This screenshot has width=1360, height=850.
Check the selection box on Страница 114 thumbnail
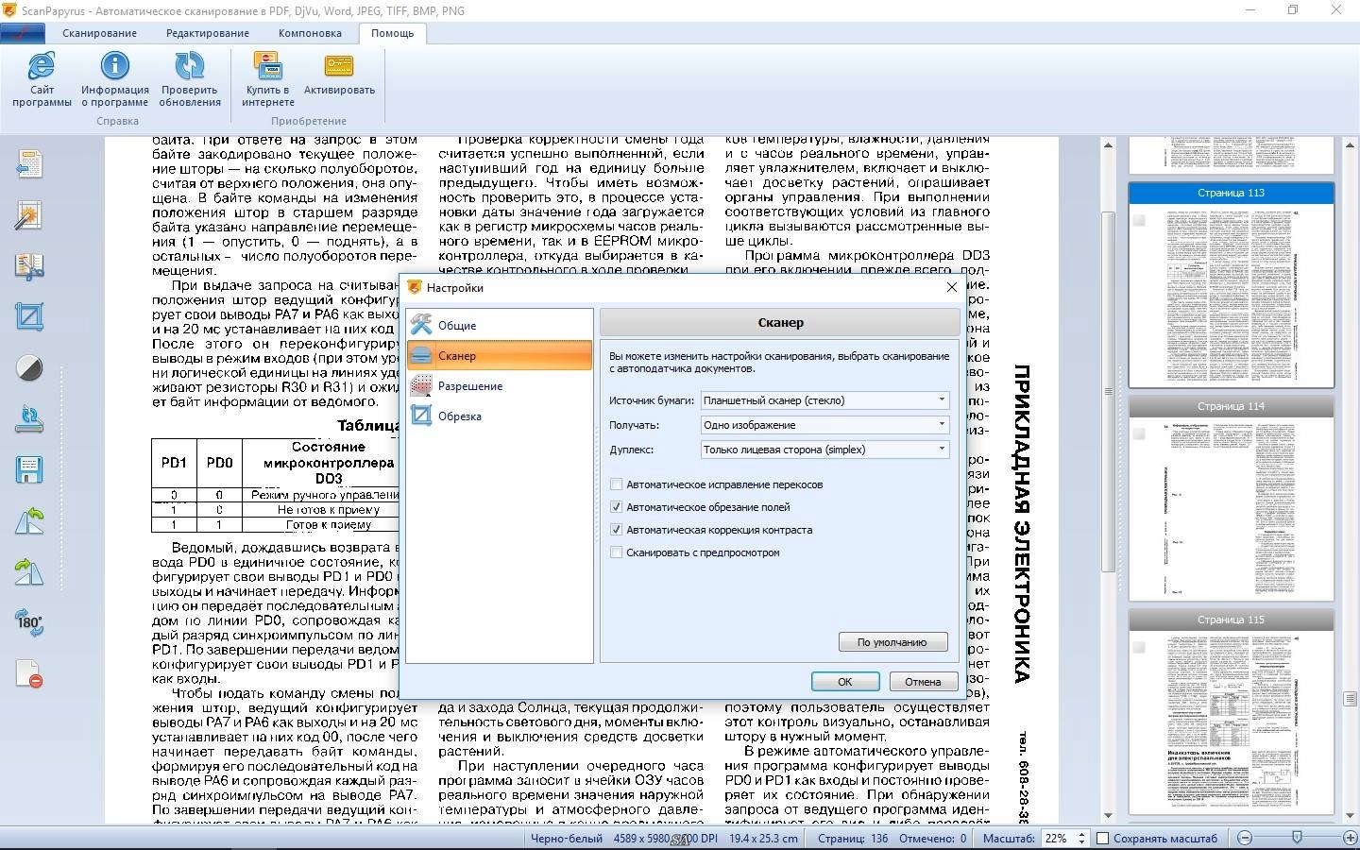pyautogui.click(x=1139, y=433)
